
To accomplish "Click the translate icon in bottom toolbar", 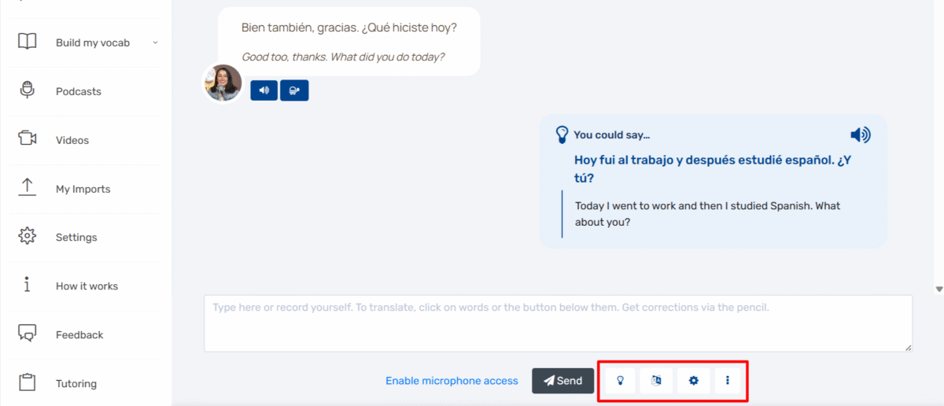I will [656, 381].
